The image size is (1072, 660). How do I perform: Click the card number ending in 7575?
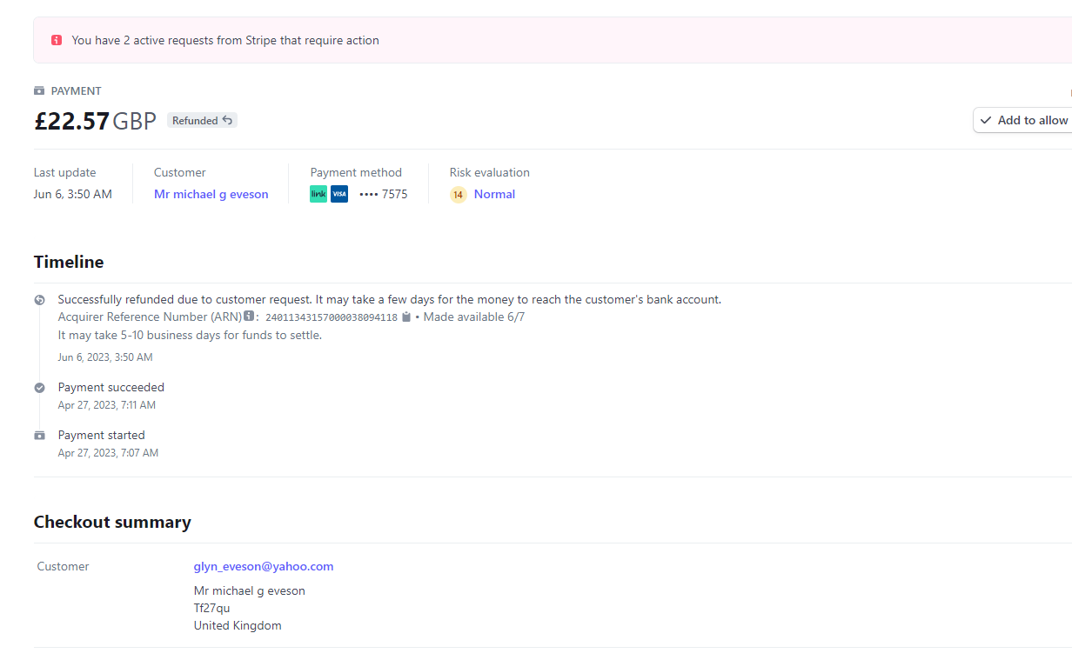384,194
